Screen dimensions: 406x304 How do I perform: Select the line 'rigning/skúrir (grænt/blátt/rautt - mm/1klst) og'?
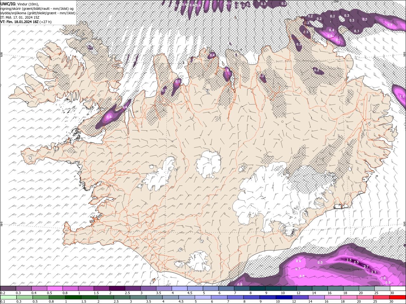coord(37,9)
